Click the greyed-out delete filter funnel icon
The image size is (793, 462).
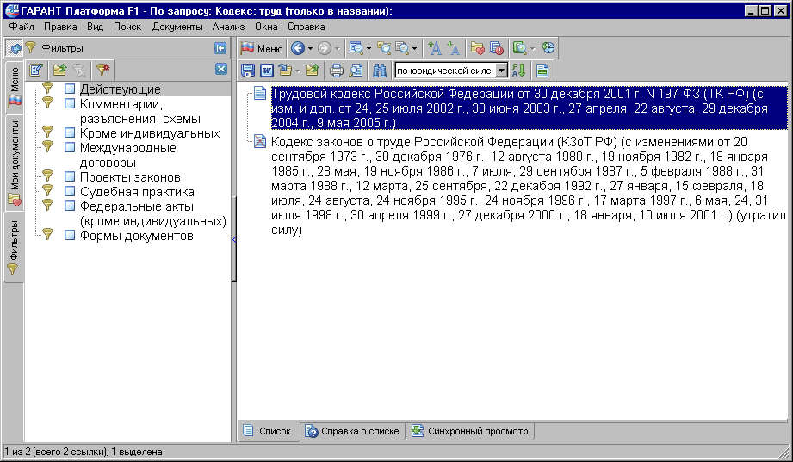click(78, 70)
